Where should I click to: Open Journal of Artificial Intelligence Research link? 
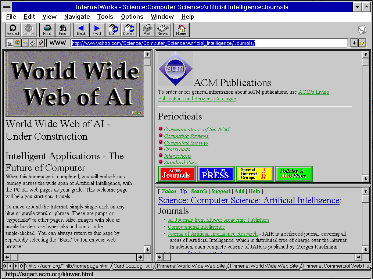[213, 234]
